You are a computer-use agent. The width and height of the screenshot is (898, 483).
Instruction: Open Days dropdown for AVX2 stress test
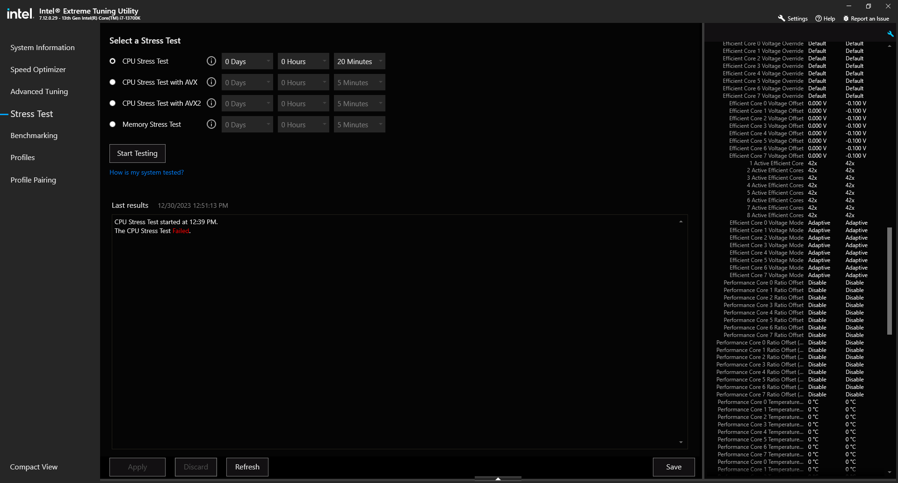[247, 103]
